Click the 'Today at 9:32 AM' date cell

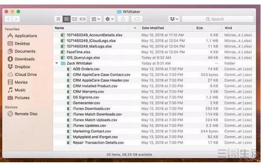coord(156,58)
